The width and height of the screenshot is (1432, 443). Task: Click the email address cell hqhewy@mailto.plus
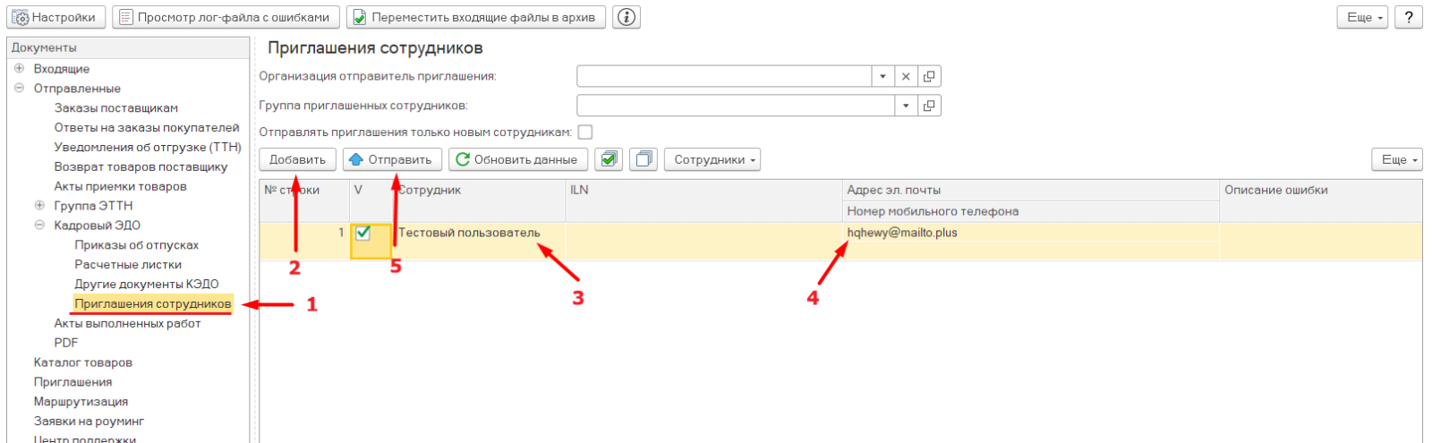tap(902, 233)
